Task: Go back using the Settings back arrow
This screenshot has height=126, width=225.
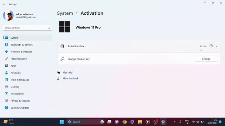Action: (x=4, y=4)
